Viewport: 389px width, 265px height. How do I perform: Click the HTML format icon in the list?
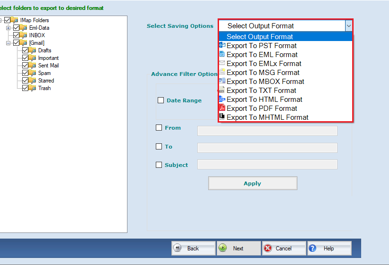[x=222, y=99]
